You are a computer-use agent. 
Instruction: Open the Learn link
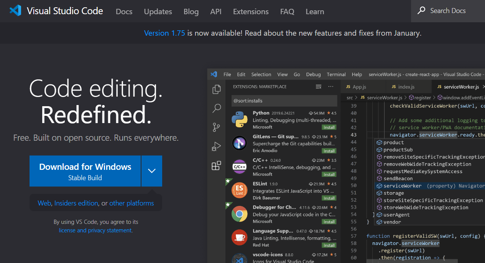click(x=315, y=12)
